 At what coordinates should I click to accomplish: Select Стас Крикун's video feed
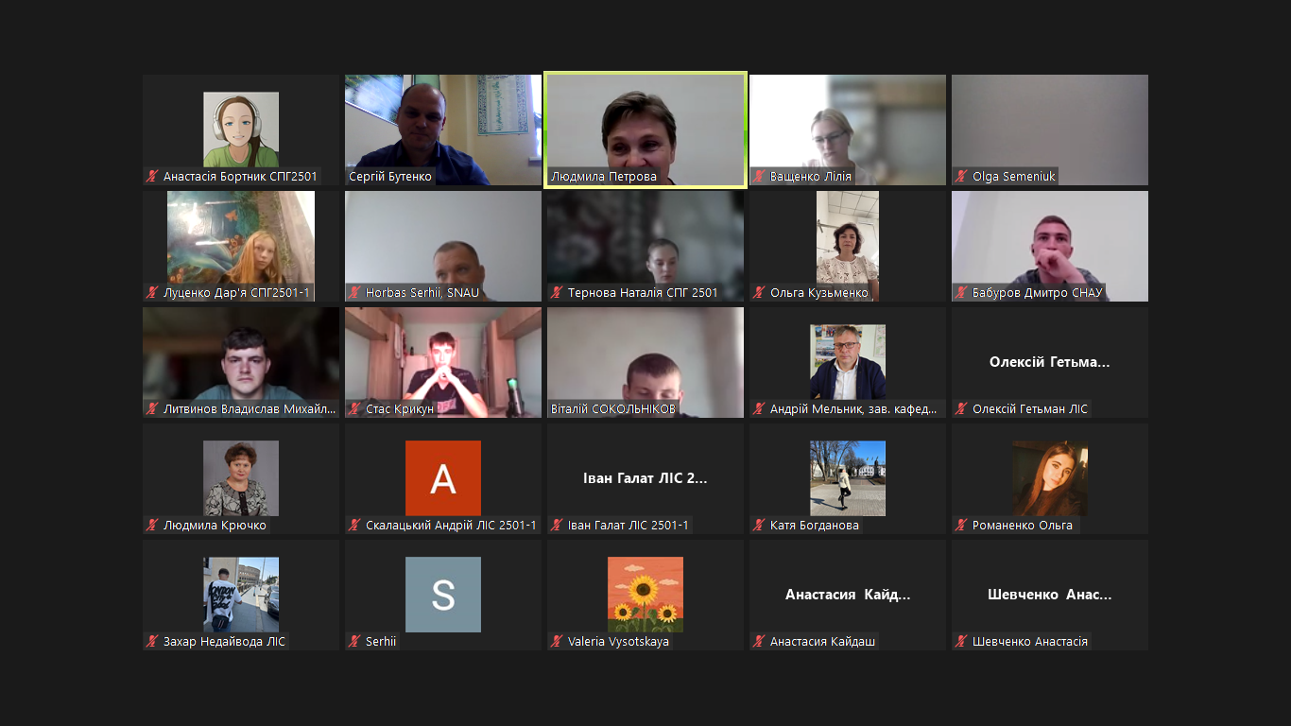click(x=443, y=362)
